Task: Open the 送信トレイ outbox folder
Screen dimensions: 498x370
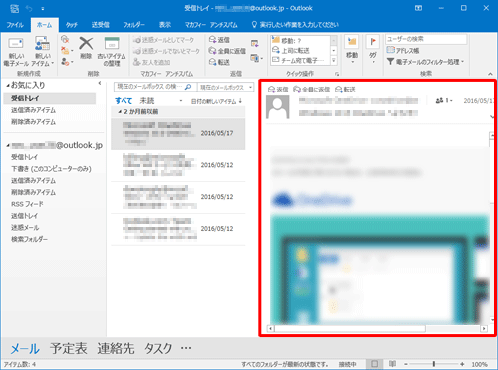Action: pyautogui.click(x=24, y=216)
